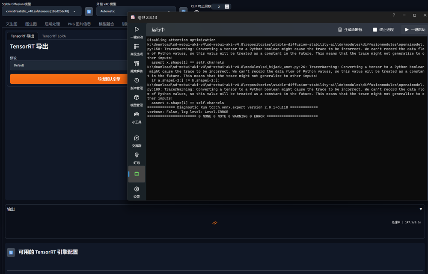Switch to the PNG 图片信息 tab
The height and width of the screenshot is (274, 428).
pos(80,24)
